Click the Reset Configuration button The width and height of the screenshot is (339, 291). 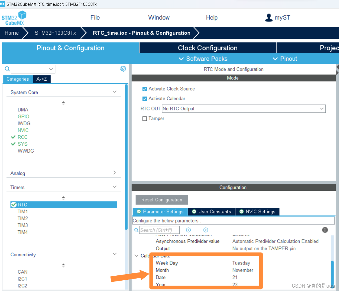[x=162, y=200]
